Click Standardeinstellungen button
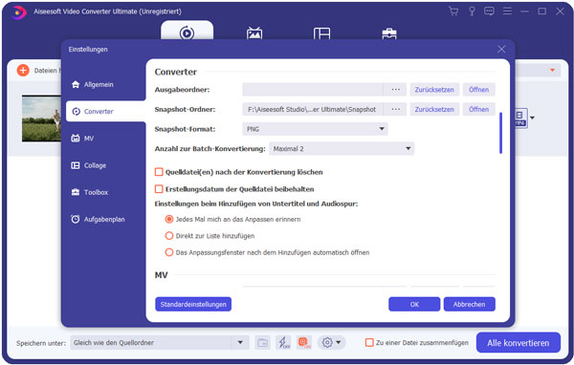 [193, 304]
